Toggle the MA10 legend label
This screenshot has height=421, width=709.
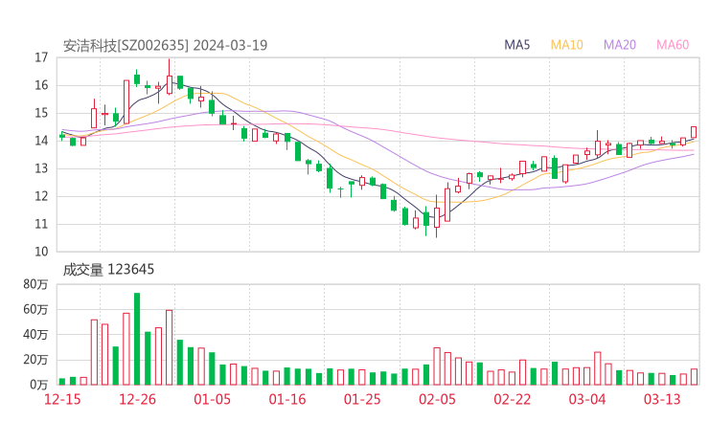(566, 45)
